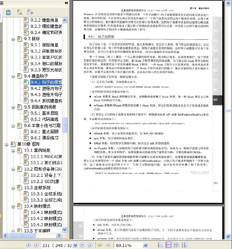
Task: Jump to bookmark 9.4.3 进程外钩子
Action: coord(46,95)
